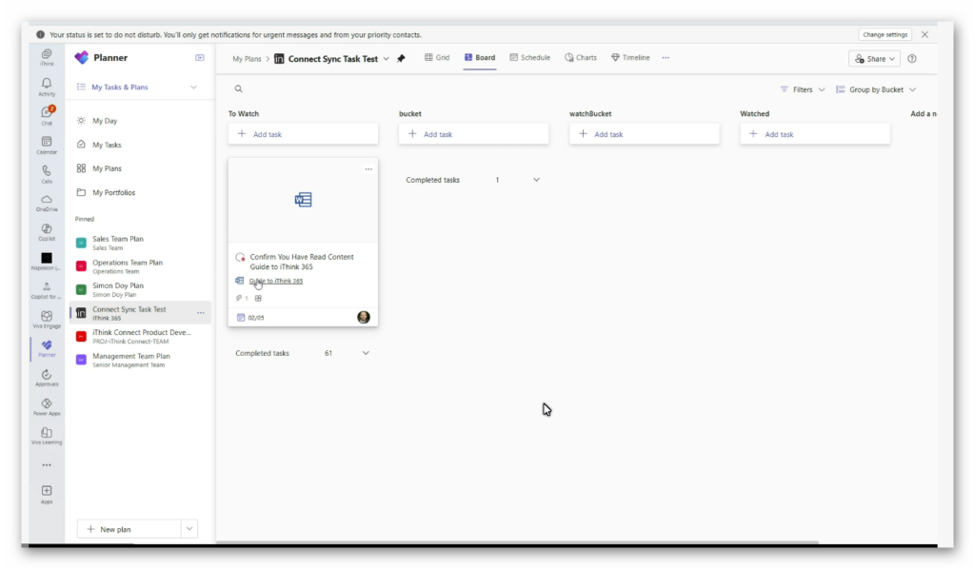
Task: Open the task card's three-dot menu
Action: (368, 169)
